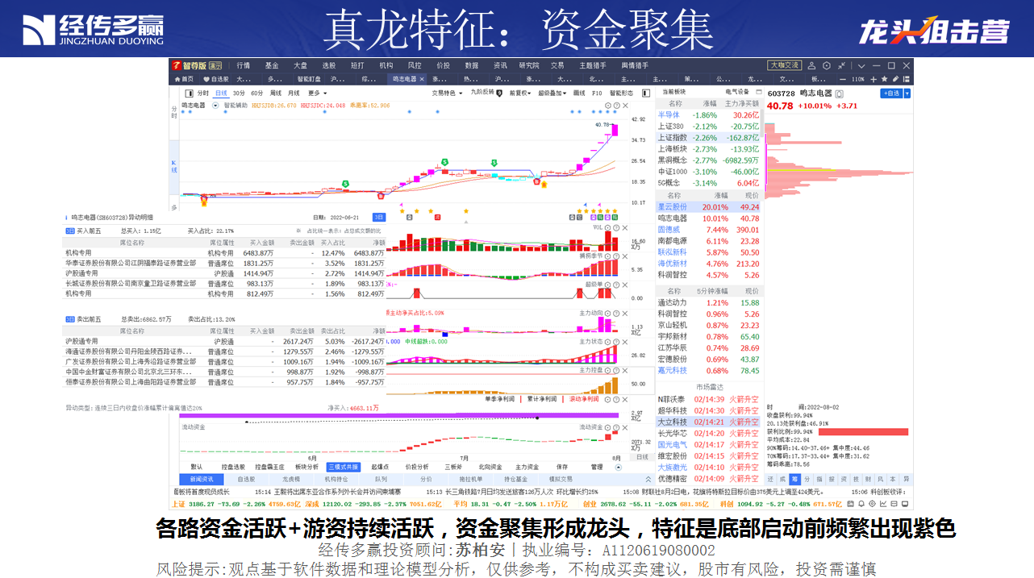The image size is (1034, 578).
Task: Click the star favorite icon in tab bar
Action: 884,79
